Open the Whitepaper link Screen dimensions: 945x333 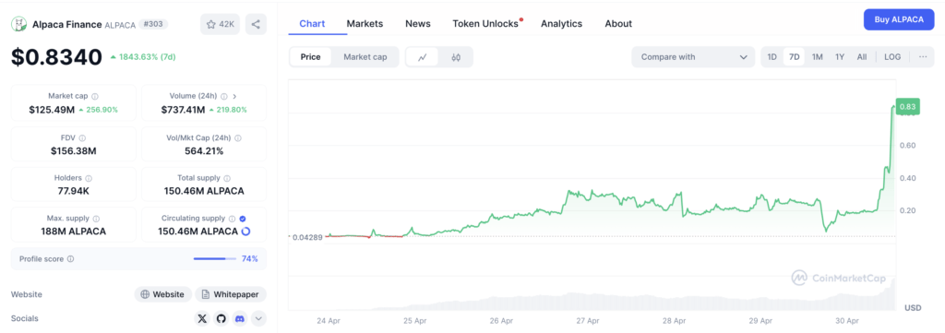tap(230, 294)
